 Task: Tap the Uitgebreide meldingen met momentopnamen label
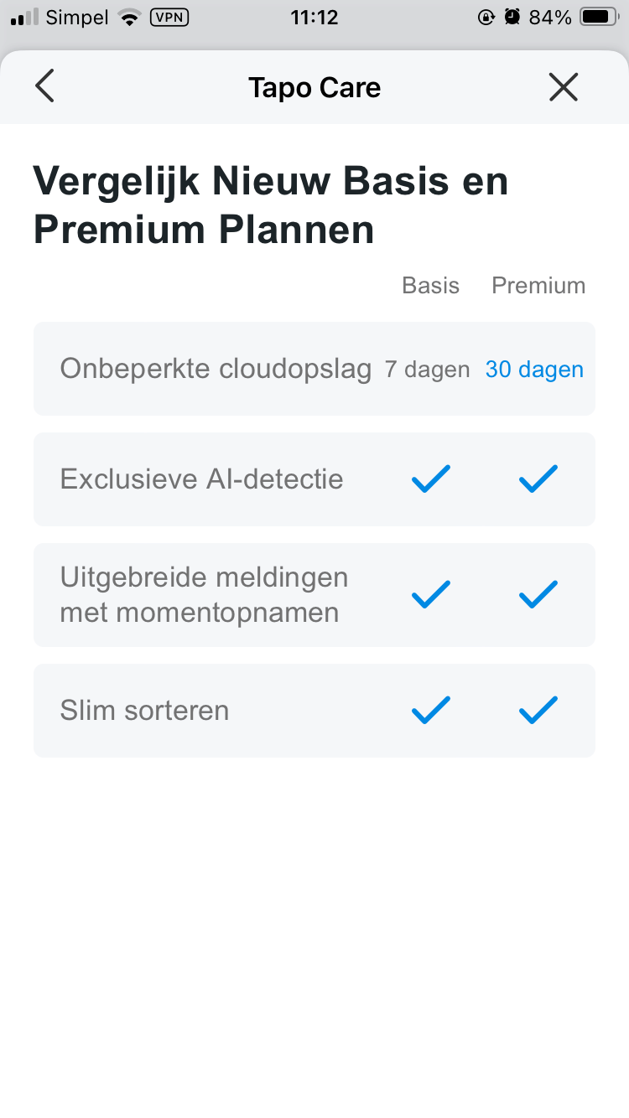(x=204, y=595)
